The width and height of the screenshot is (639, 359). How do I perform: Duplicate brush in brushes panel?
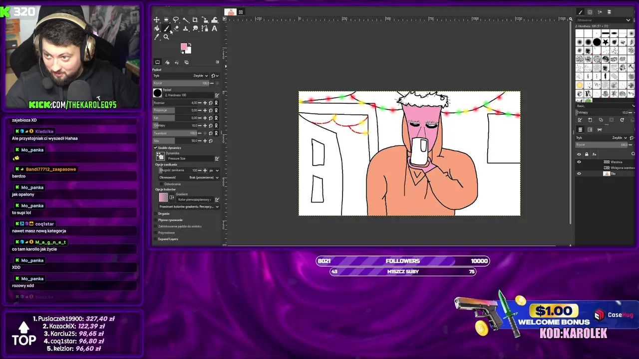[601, 120]
